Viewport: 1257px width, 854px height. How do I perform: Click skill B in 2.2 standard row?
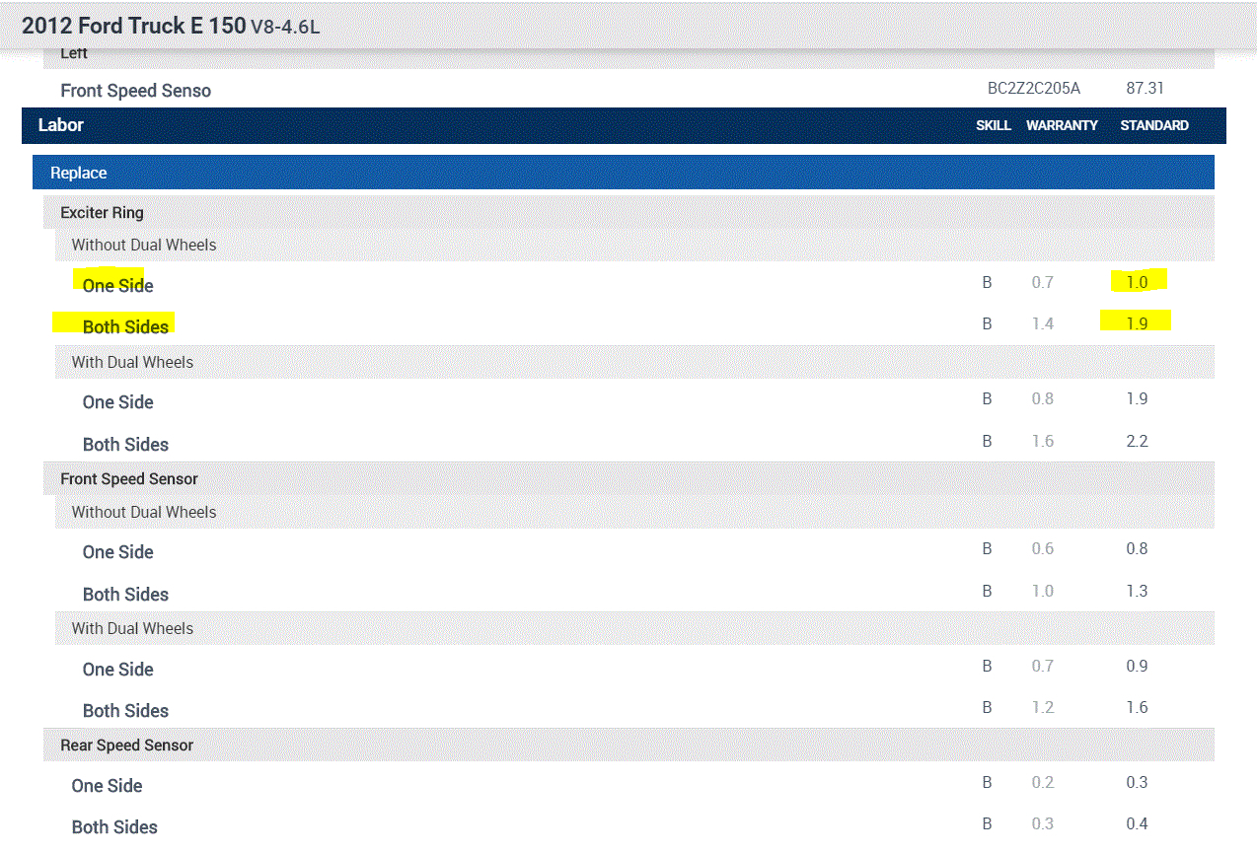coord(987,441)
